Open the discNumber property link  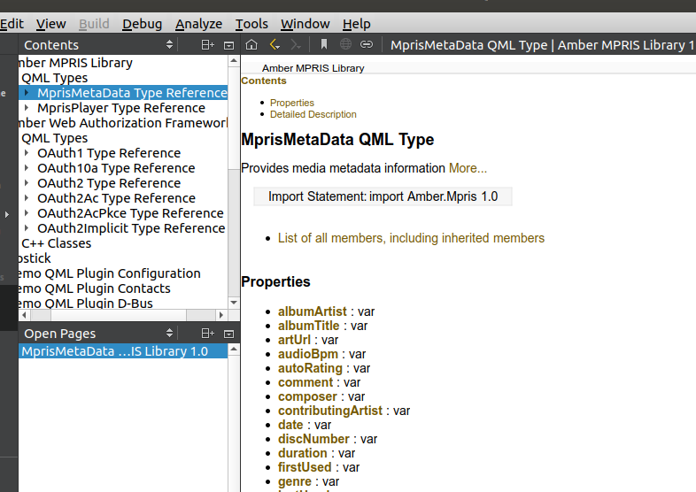tap(313, 439)
